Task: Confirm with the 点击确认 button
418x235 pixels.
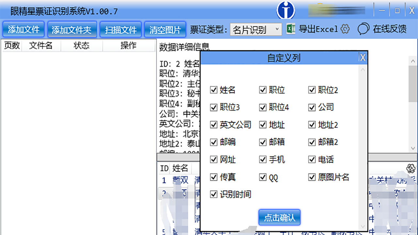Action: (279, 217)
